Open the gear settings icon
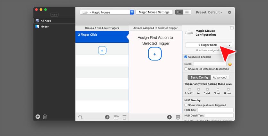 coord(229,12)
